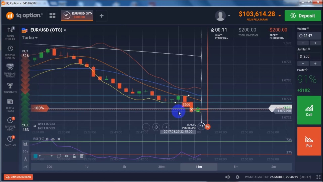Open the Posisi Terbuka sidebar panel
Screen dimensions: 323x182
click(x=10, y=33)
